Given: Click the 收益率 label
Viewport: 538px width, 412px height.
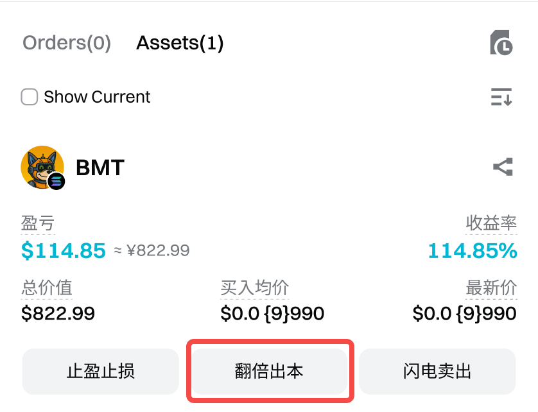Looking at the screenshot, I should coord(491,223).
